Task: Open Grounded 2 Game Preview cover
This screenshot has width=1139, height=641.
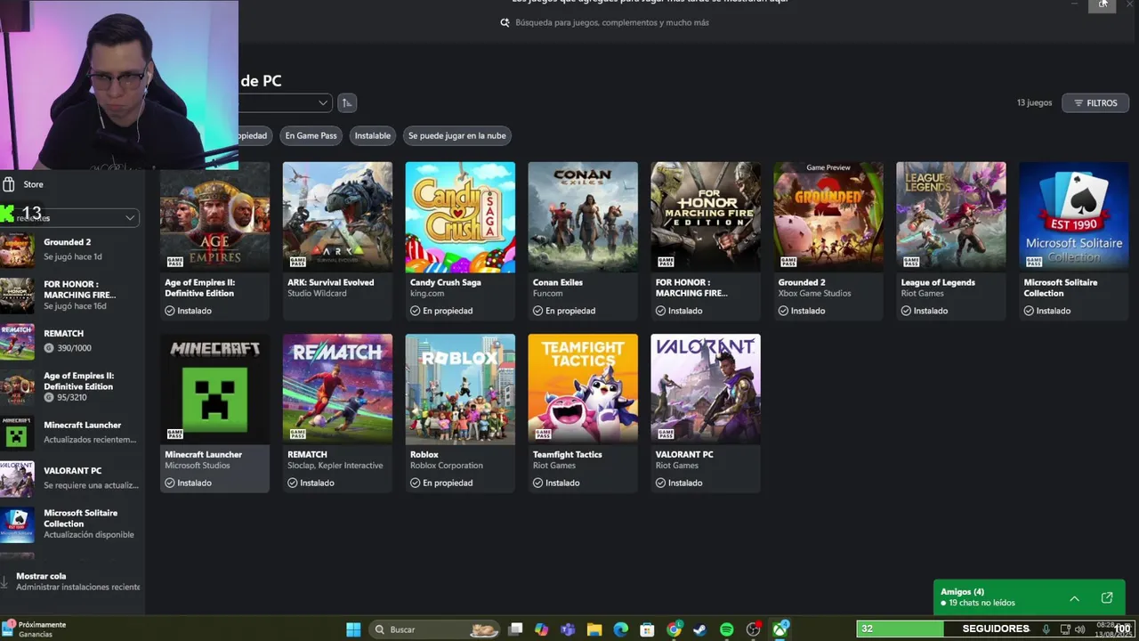Action: point(828,216)
